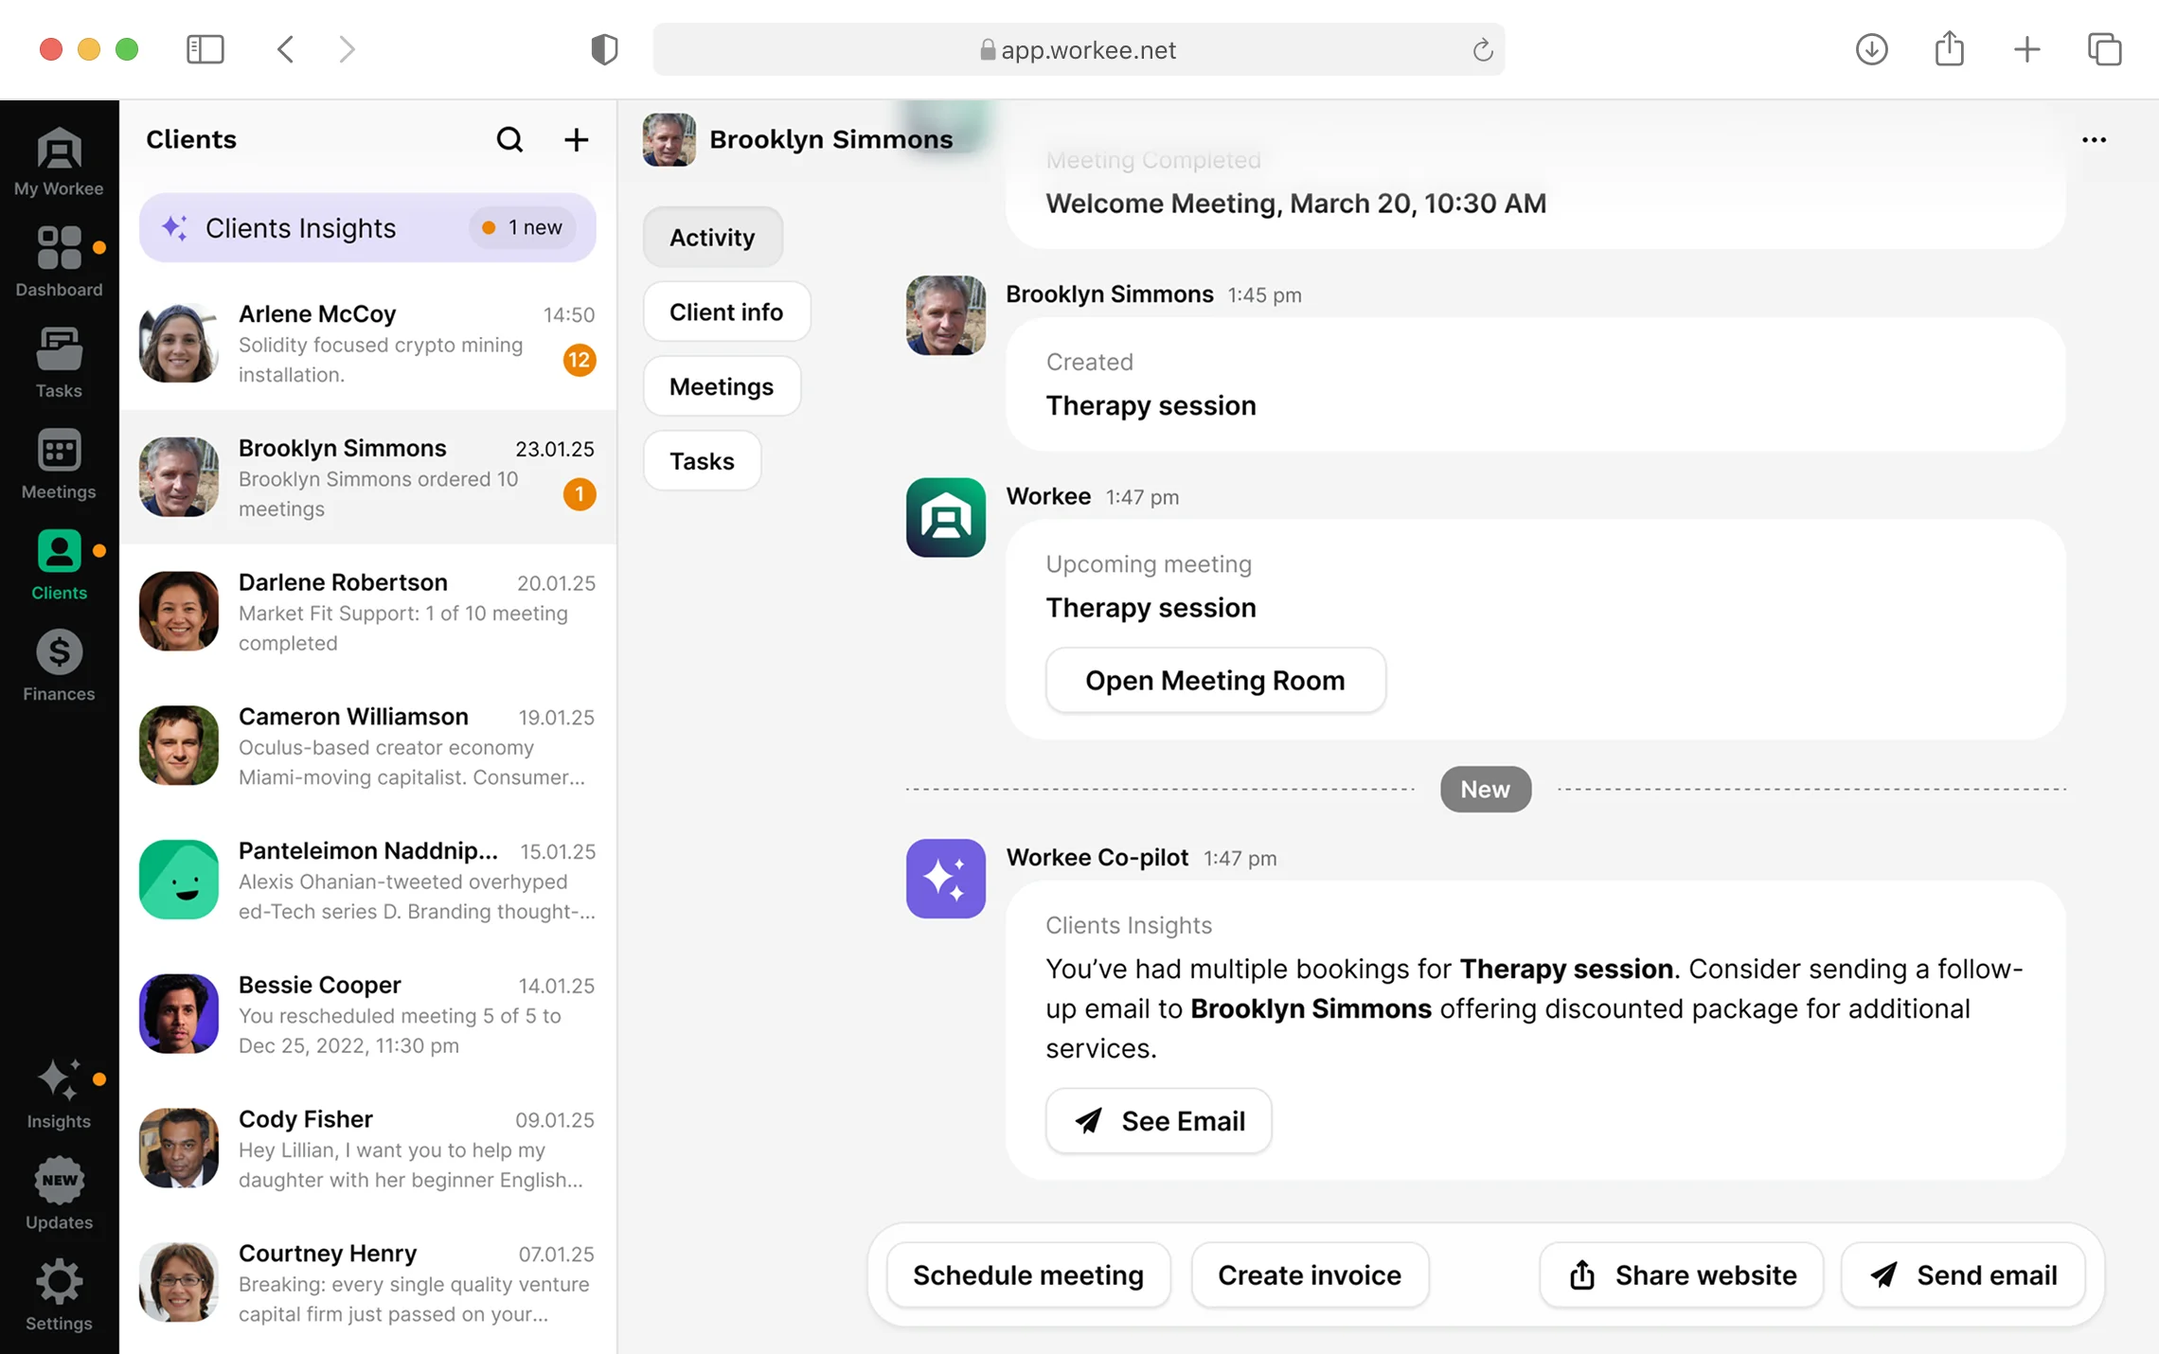Screen dimensions: 2159x1354
Task: Click the Open Meeting Room button
Action: pos(1215,681)
